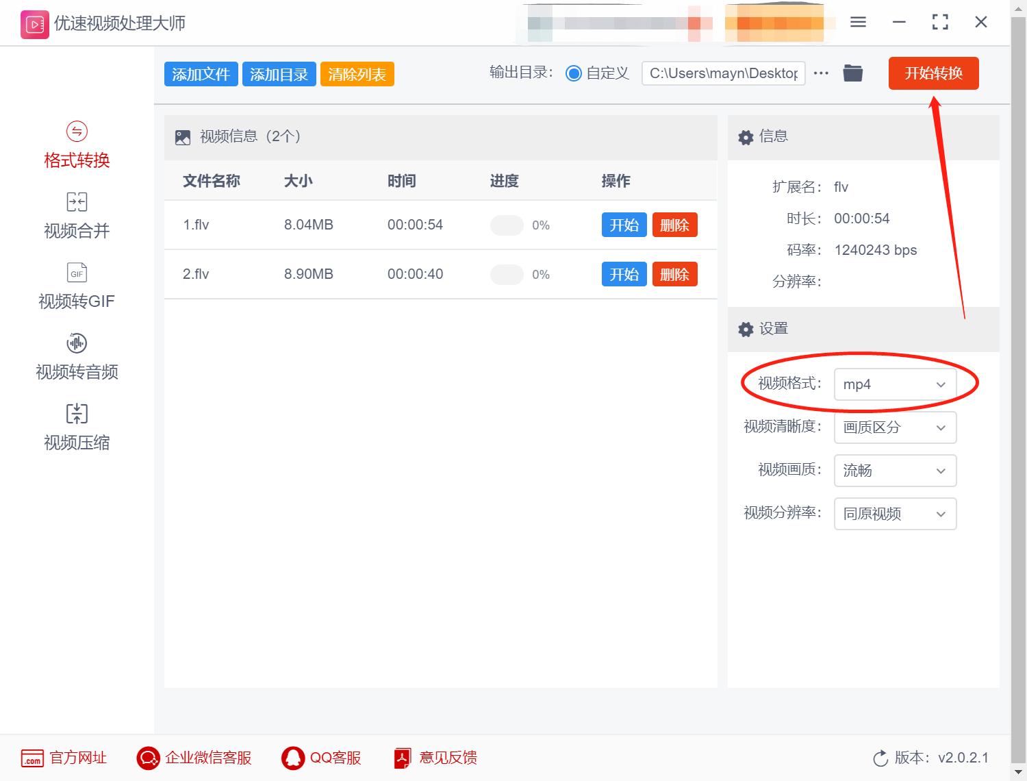Click the output directory path field
This screenshot has width=1027, height=781.
pos(723,73)
